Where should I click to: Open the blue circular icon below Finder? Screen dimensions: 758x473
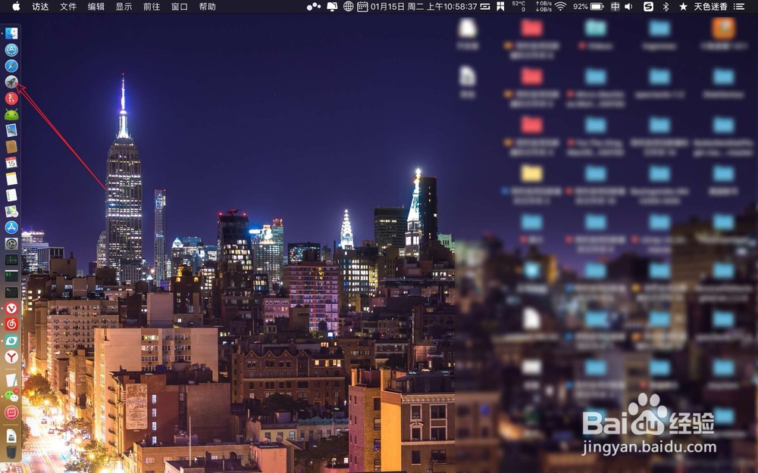[11, 50]
